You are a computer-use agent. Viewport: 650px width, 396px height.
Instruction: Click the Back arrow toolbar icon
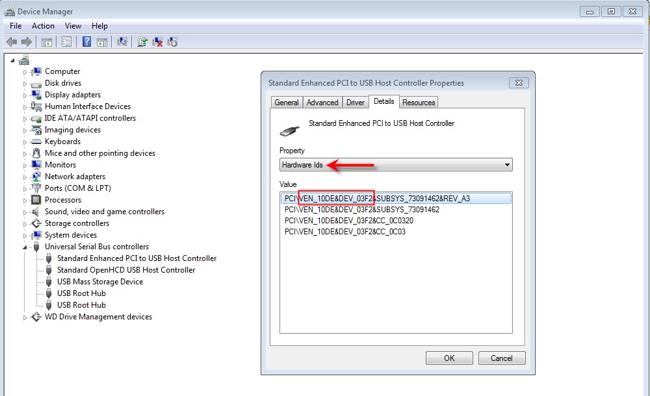click(12, 42)
